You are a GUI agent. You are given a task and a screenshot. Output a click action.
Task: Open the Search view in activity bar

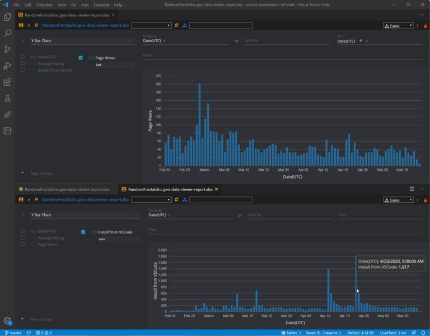pyautogui.click(x=7, y=33)
